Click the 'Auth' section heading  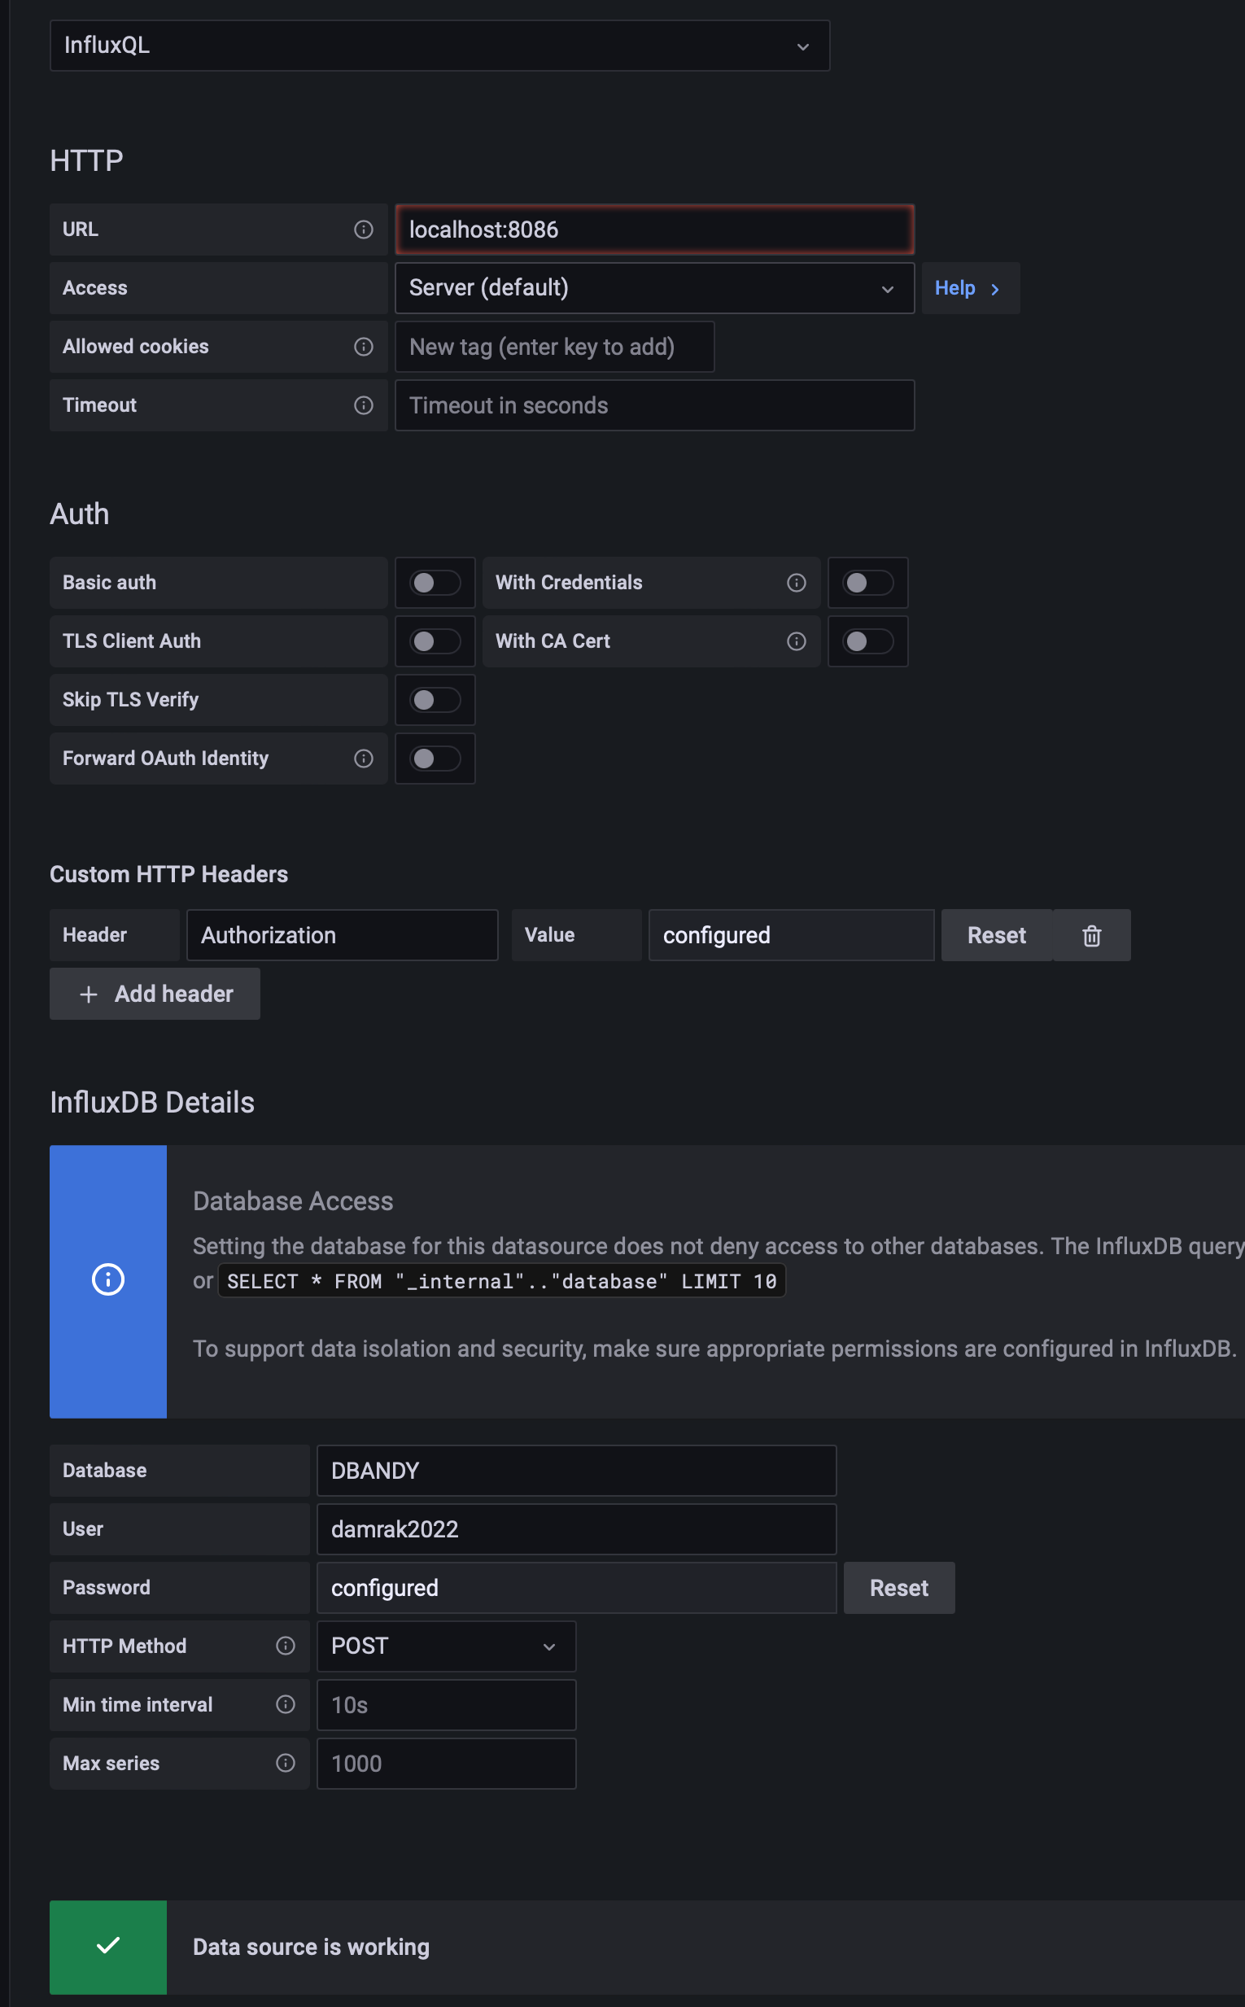[x=79, y=514]
